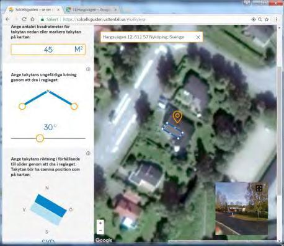
Task: Close the Hargsvägen Google Maps tab
Action: click(x=115, y=10)
